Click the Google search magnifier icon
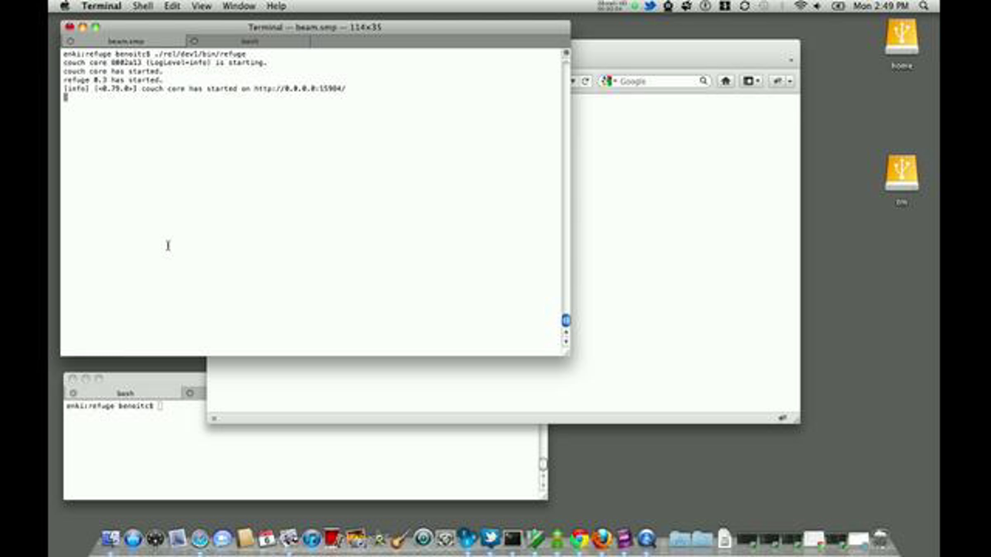This screenshot has height=557, width=991. 703,81
